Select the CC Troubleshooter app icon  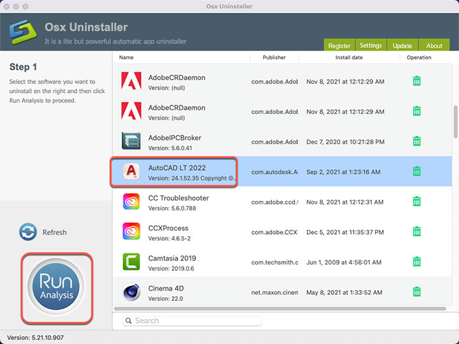click(x=131, y=202)
